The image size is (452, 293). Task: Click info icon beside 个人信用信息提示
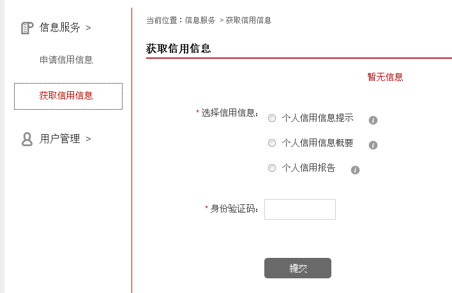(x=373, y=119)
